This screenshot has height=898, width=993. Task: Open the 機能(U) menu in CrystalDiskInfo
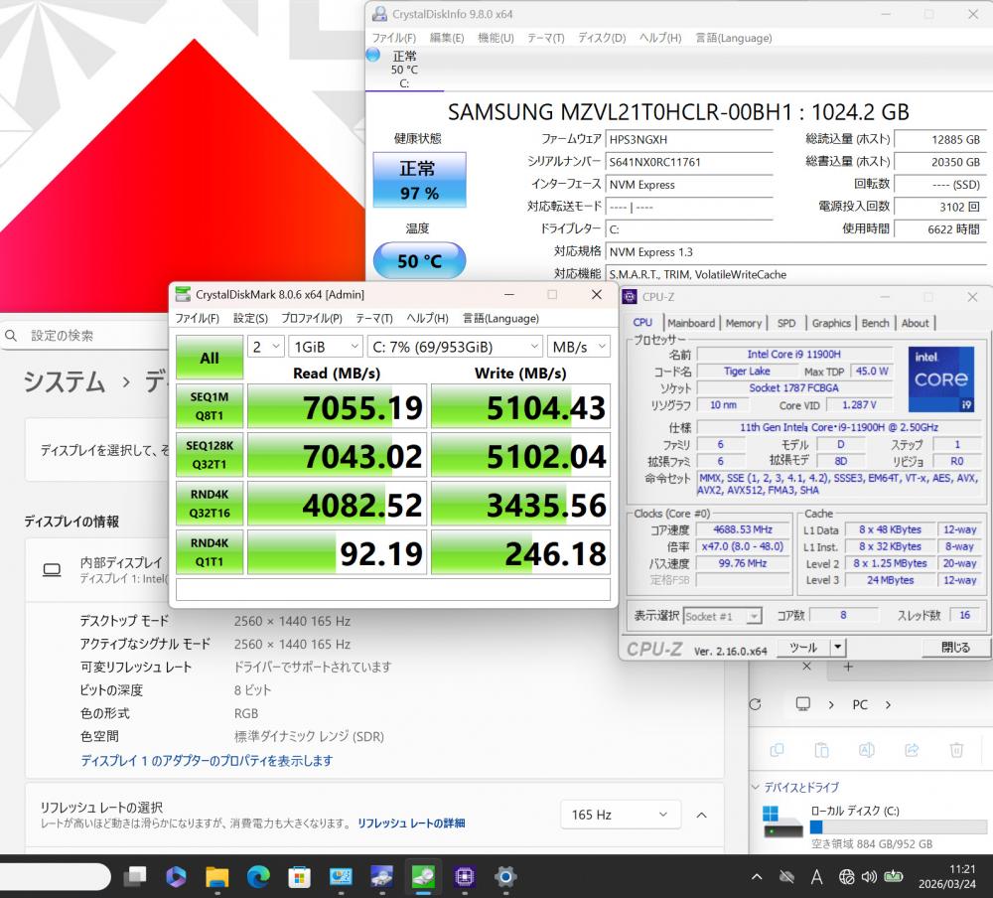(496, 38)
